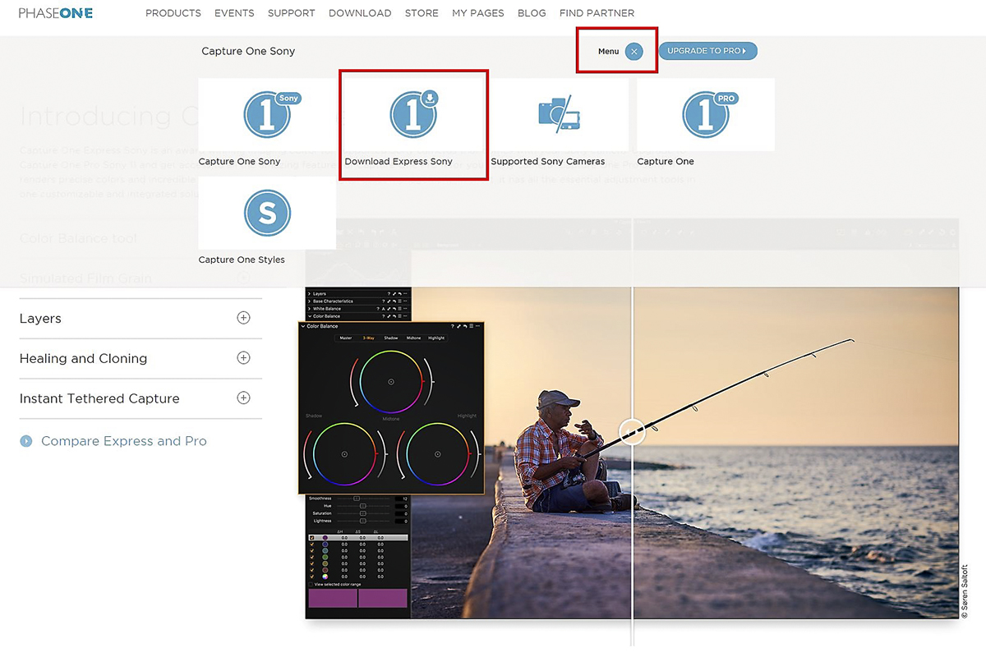986x662 pixels.
Task: Open the Capture One PRO tile
Action: tap(706, 123)
